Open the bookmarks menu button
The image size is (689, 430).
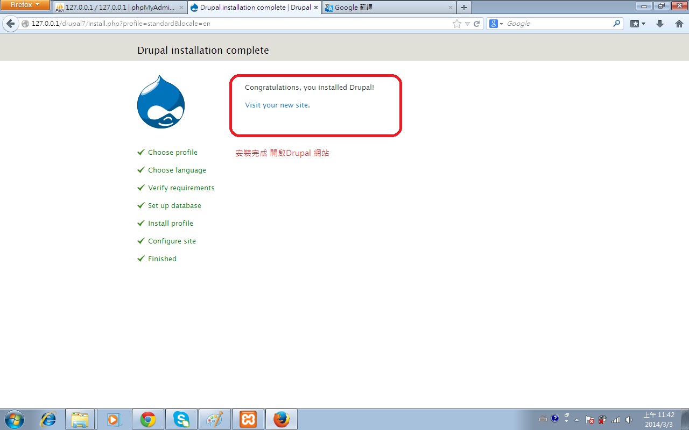point(638,24)
